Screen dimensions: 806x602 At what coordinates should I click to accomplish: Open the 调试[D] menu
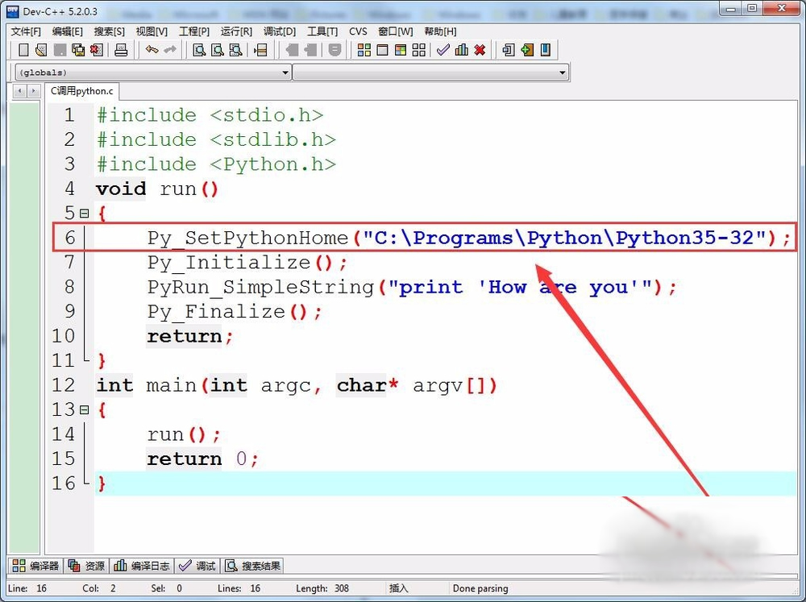click(280, 31)
